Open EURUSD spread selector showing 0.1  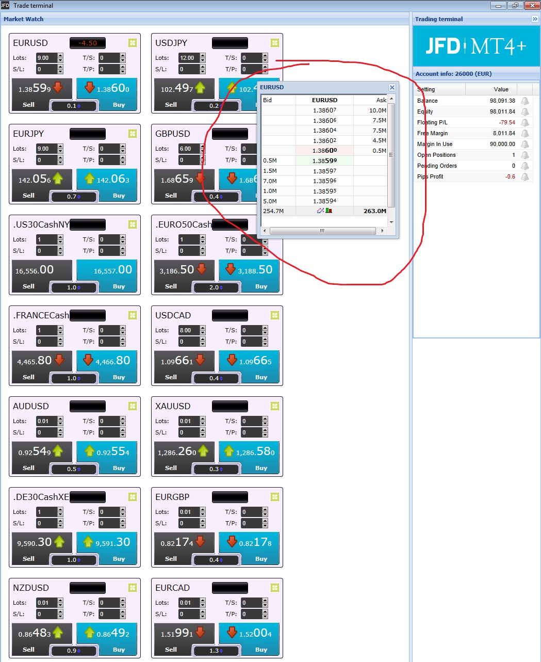pos(74,106)
